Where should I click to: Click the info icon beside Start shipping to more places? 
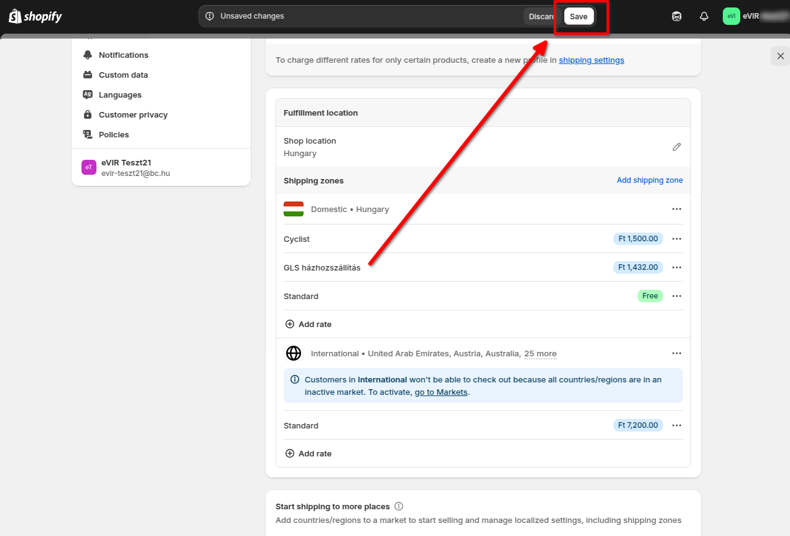(x=399, y=506)
